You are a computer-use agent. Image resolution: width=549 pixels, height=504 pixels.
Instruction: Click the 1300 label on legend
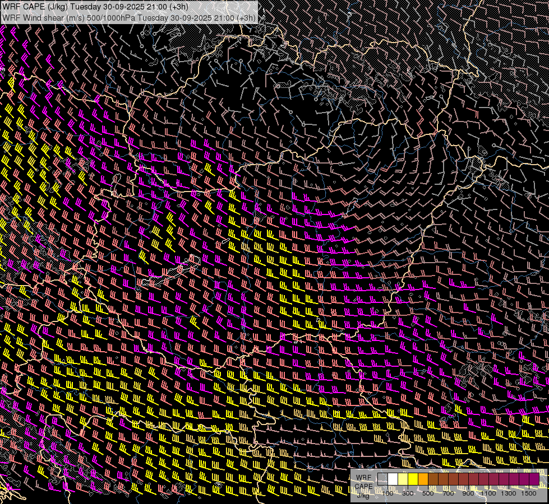coord(509,493)
